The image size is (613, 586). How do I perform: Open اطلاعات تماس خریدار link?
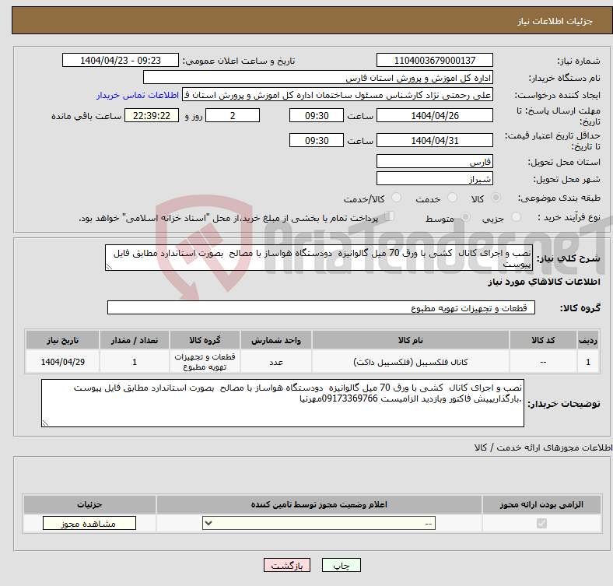[138, 95]
